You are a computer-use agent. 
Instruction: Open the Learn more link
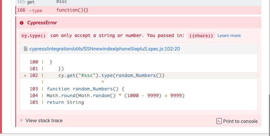(229, 35)
